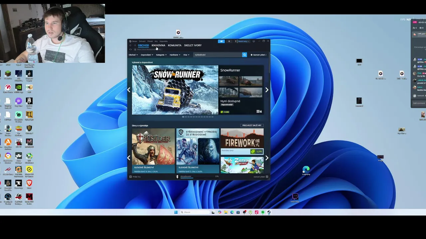Open the Firework daily deal image

pyautogui.click(x=242, y=138)
